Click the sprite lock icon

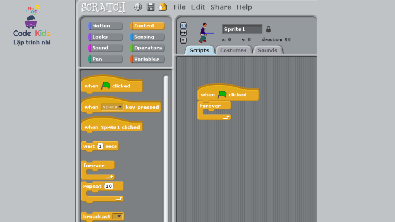tap(268, 29)
